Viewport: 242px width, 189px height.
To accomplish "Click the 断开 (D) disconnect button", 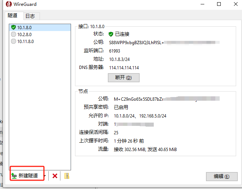I will (x=124, y=78).
